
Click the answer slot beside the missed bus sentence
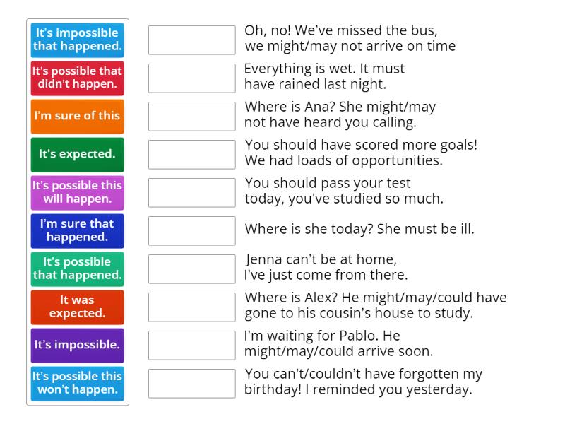tap(191, 39)
